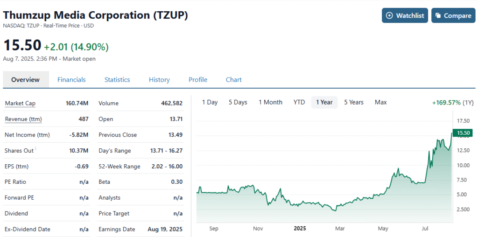Click the Compare copy icon

[438, 15]
